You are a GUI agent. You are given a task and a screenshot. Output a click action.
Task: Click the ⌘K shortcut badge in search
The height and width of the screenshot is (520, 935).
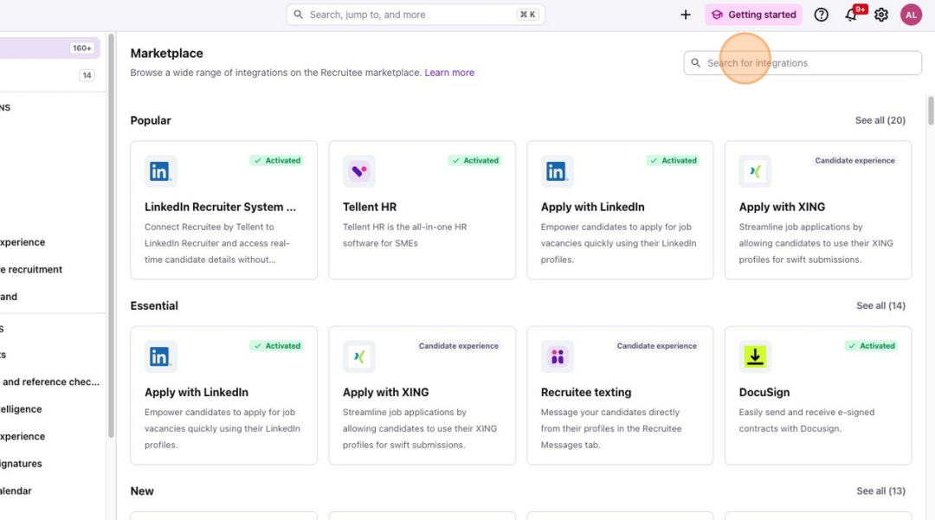point(528,15)
